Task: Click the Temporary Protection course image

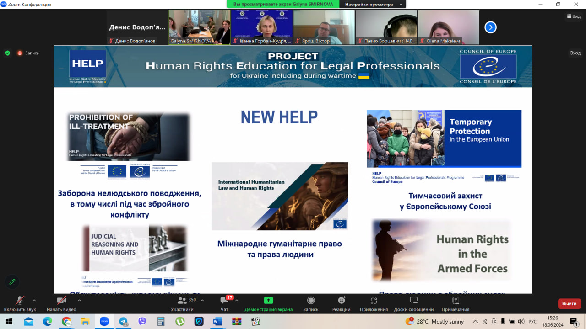Action: [444, 138]
